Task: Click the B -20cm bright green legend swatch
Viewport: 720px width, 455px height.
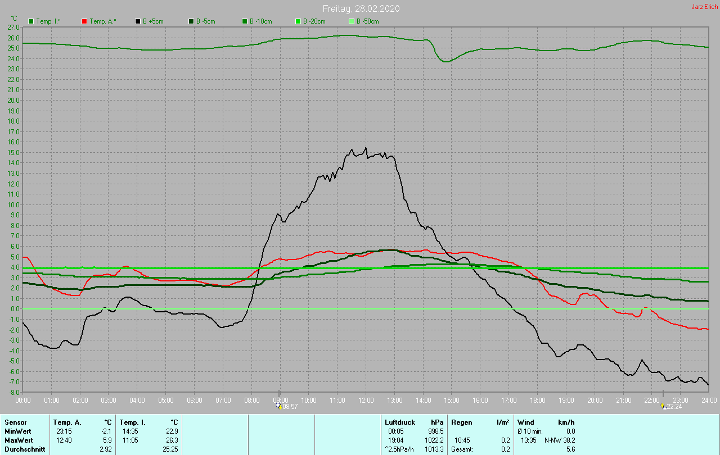Action: coord(298,21)
